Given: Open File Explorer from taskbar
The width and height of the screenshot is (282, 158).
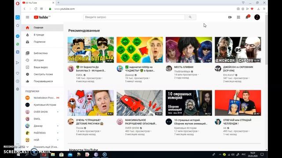Looking at the screenshot, I should (x=53, y=154).
